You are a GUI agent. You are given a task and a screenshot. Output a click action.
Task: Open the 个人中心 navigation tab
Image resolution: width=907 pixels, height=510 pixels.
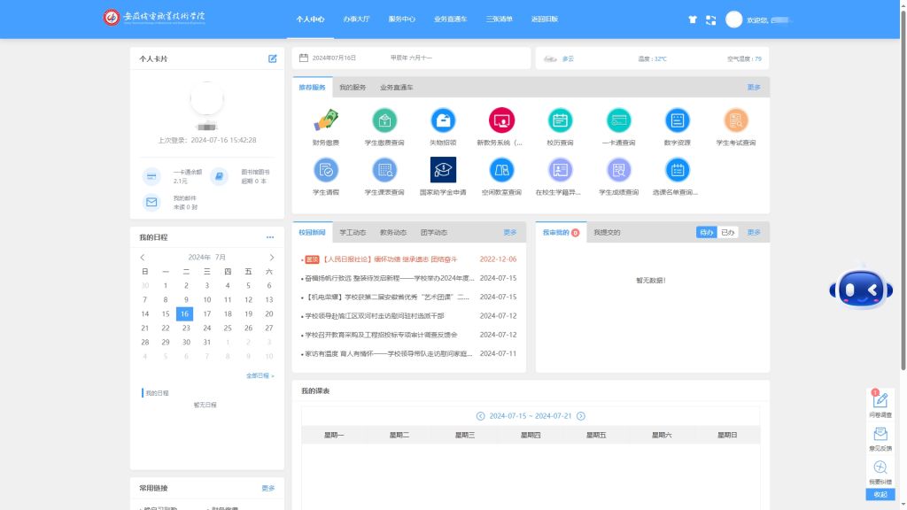(310, 19)
